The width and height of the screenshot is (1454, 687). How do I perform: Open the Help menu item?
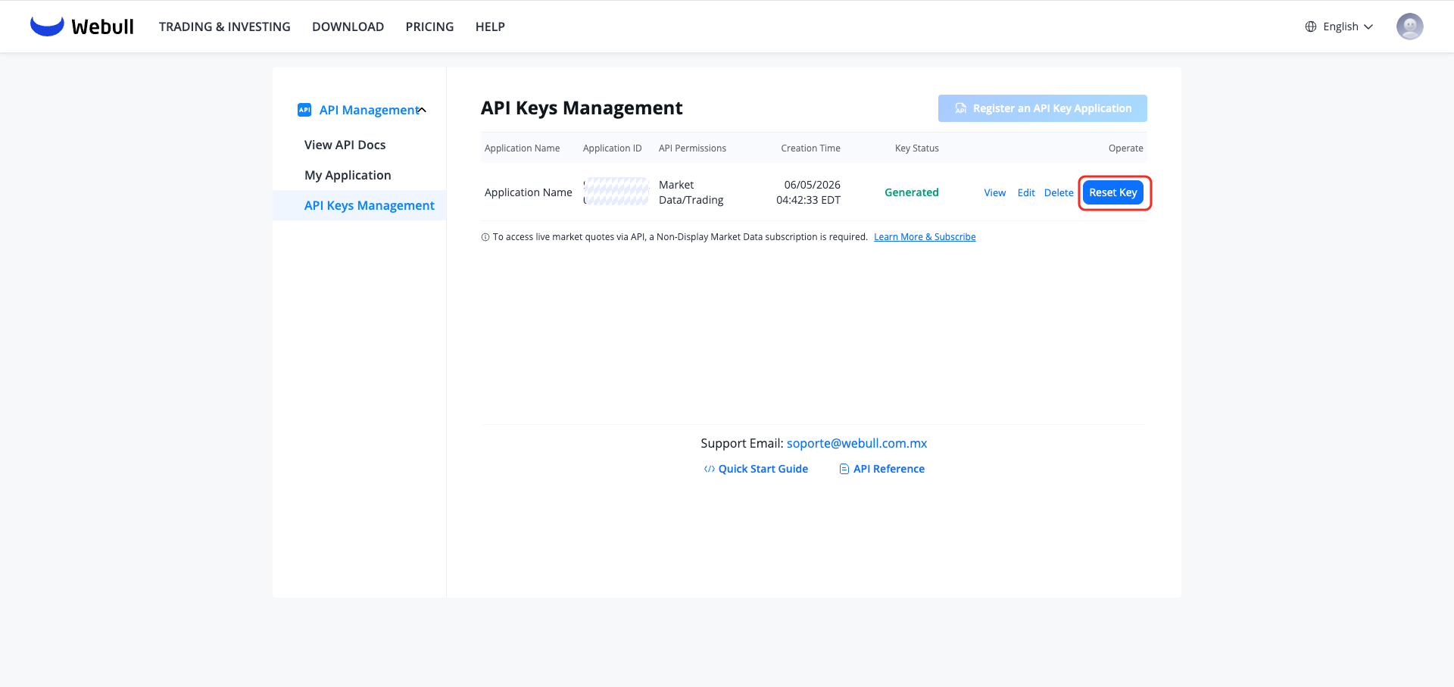(490, 27)
